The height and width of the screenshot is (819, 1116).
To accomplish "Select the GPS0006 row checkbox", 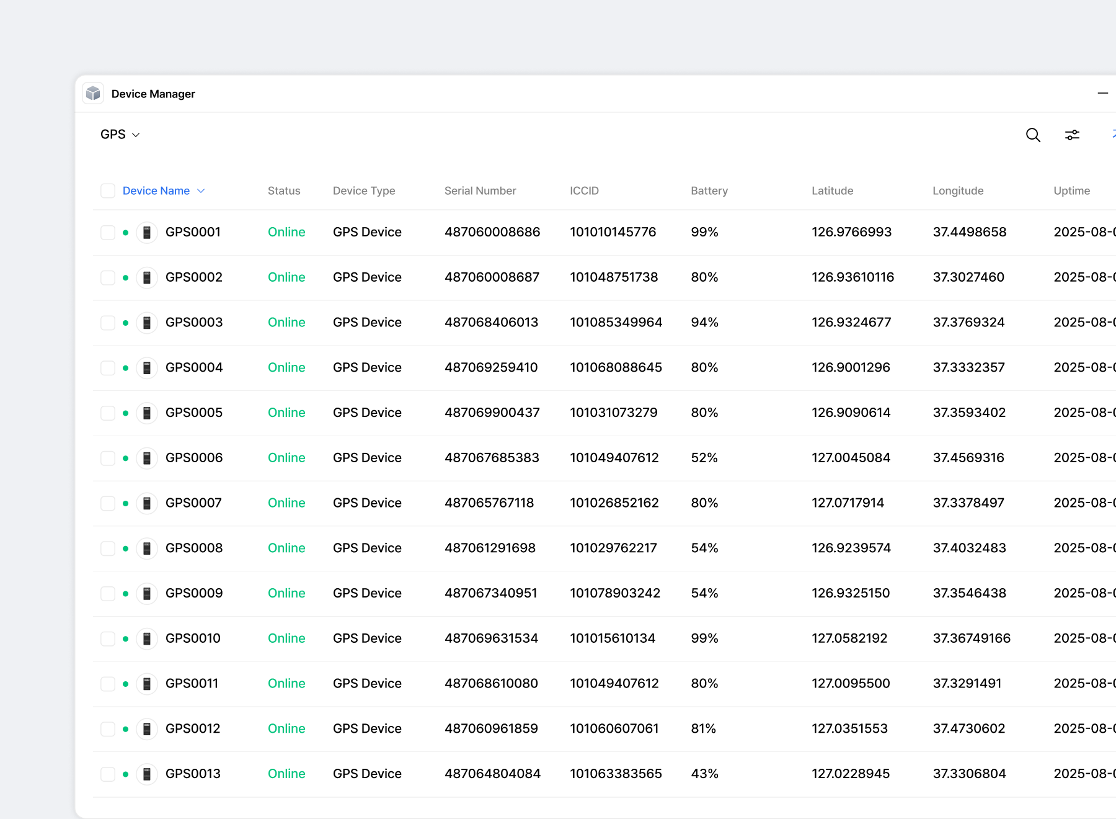I will point(108,459).
